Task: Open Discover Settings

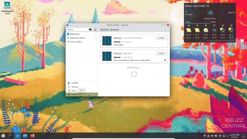Action: [82, 87]
